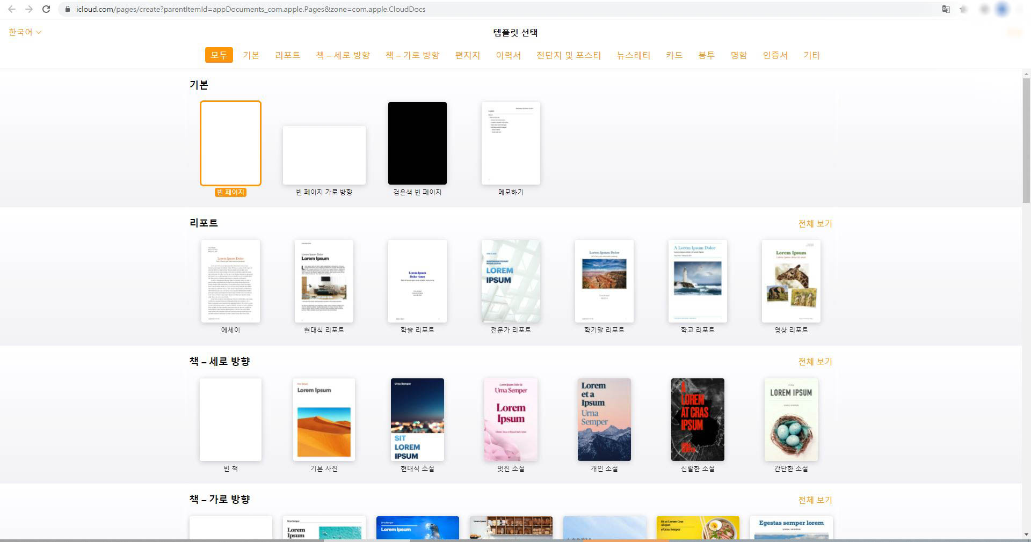The height and width of the screenshot is (542, 1031).
Task: Choose the 학교 리포트 lighthouse template
Action: pyautogui.click(x=698, y=281)
